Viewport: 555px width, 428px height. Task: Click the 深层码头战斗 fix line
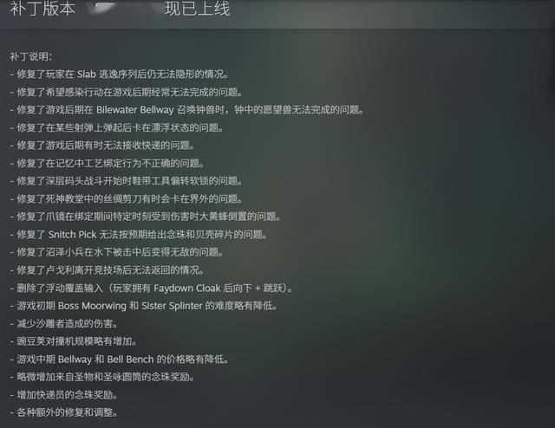click(127, 181)
